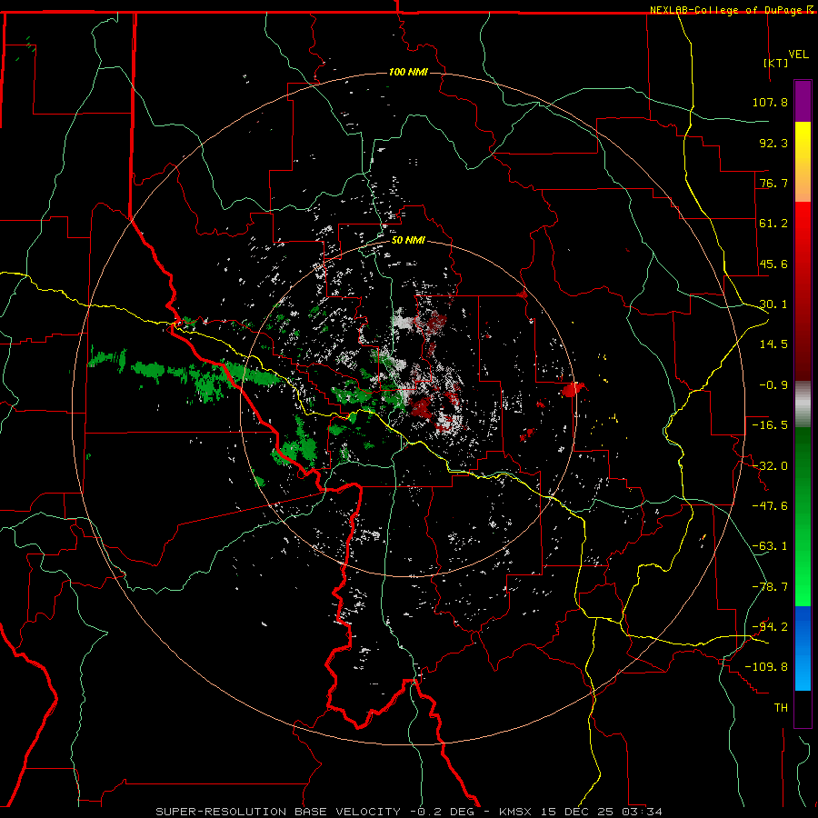The height and width of the screenshot is (818, 818).
Task: Select the 30.1 legend value
Action: (x=773, y=304)
